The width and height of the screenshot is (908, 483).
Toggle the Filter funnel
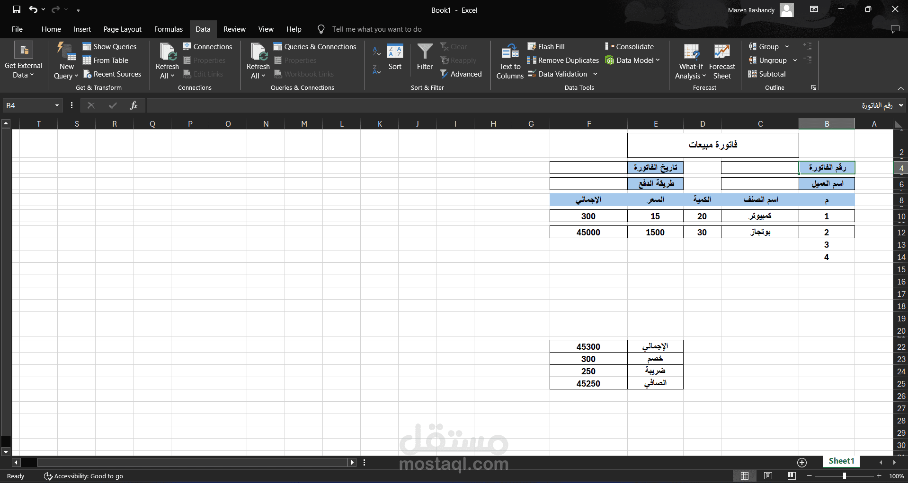(425, 57)
